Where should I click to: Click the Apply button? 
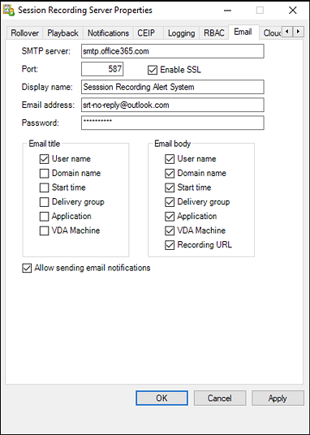point(278,398)
